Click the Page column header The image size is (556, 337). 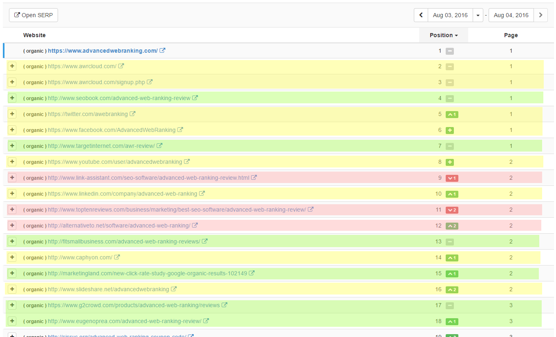point(511,35)
